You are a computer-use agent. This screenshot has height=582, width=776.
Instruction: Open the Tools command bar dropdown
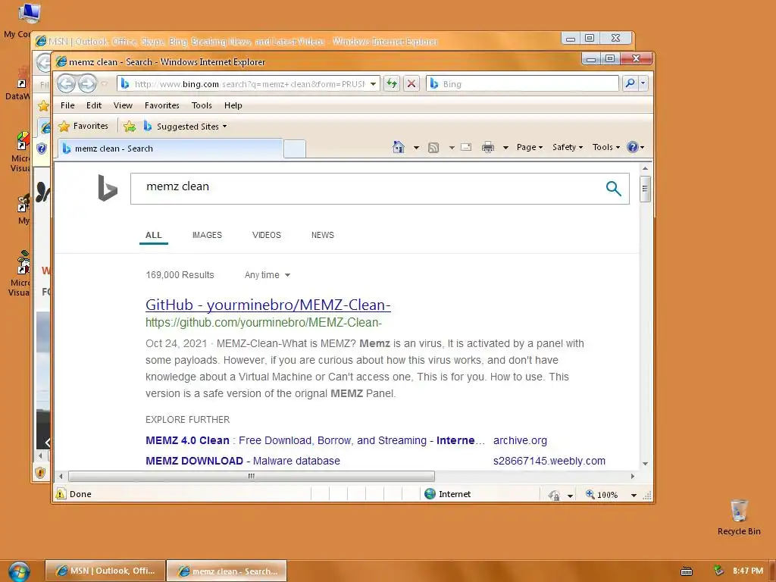(x=606, y=147)
